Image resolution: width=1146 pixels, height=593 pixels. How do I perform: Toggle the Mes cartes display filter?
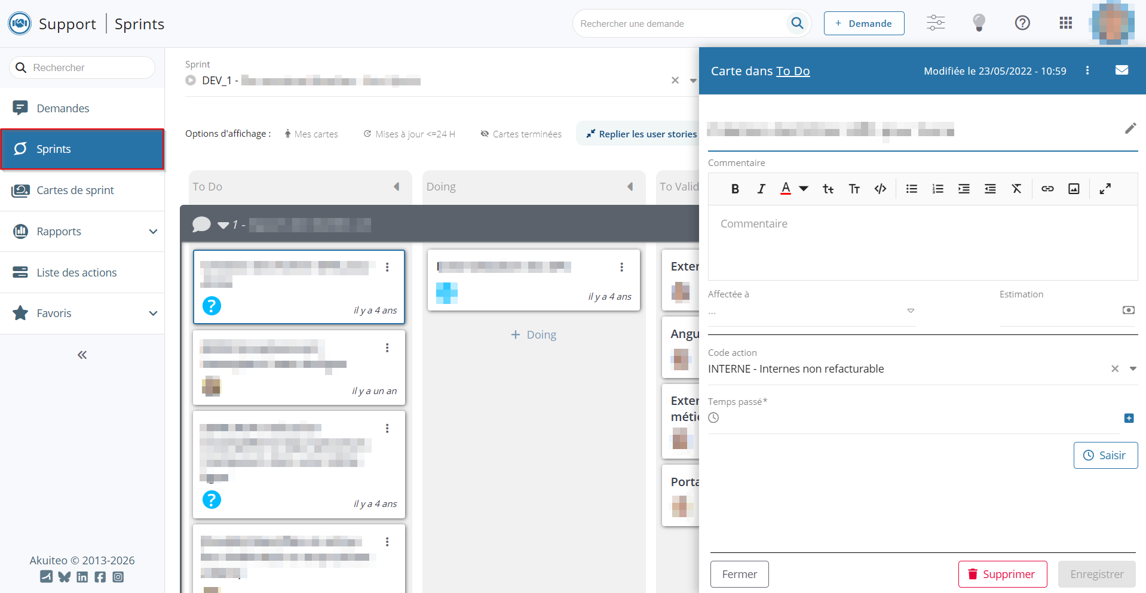pyautogui.click(x=311, y=134)
